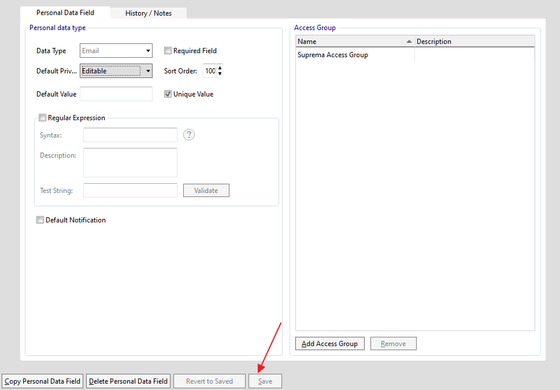Click Delete Personal Data Field button
Screen dimensions: 560x390
point(128,381)
